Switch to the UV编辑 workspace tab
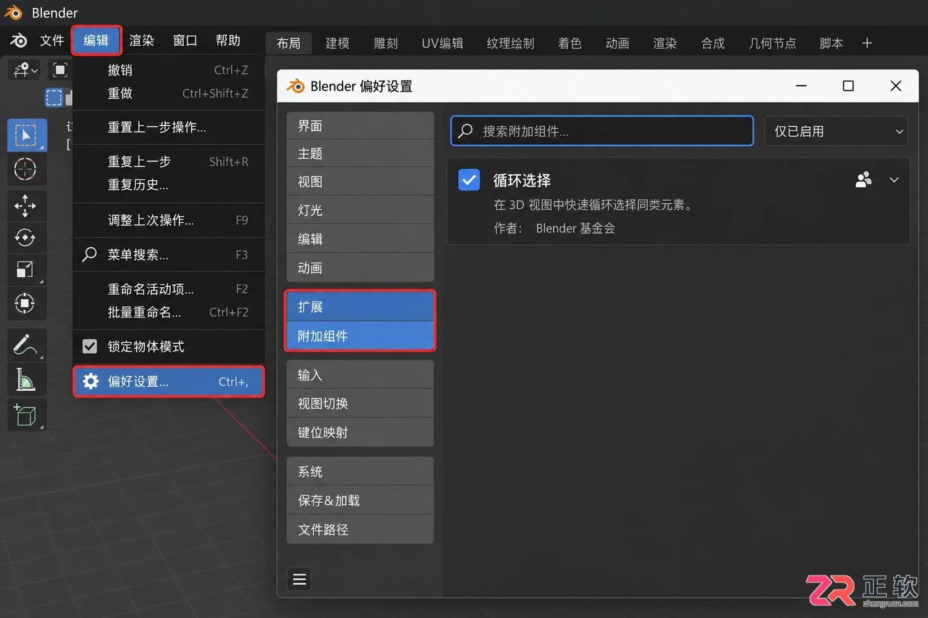 [x=442, y=43]
